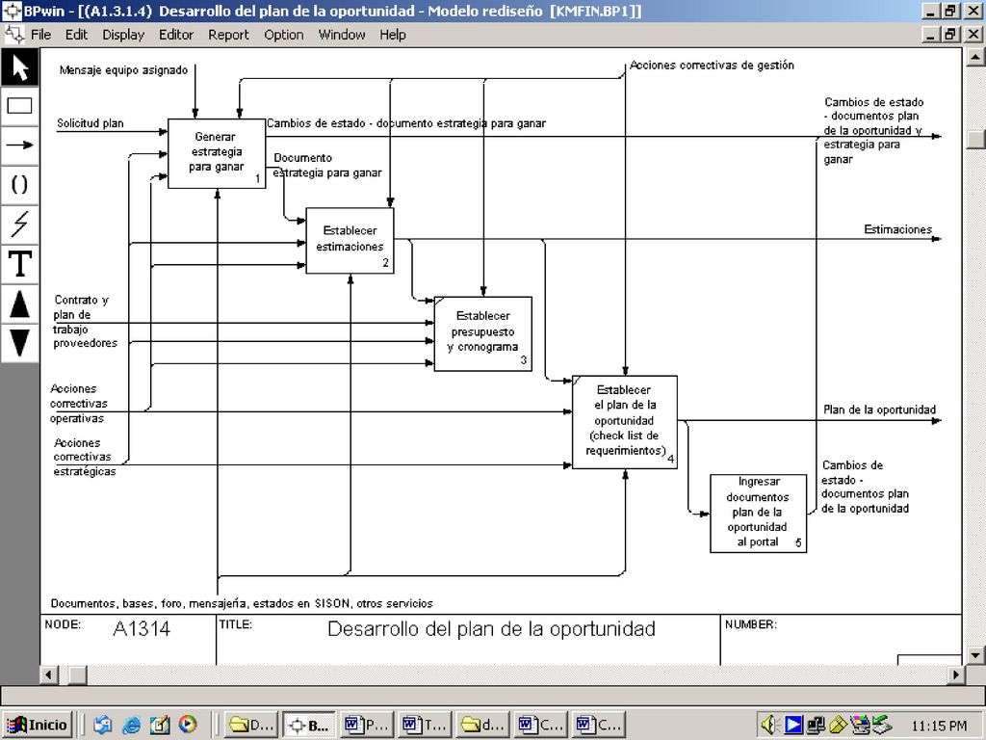The image size is (986, 740).
Task: Open the Window menu
Action: point(342,35)
